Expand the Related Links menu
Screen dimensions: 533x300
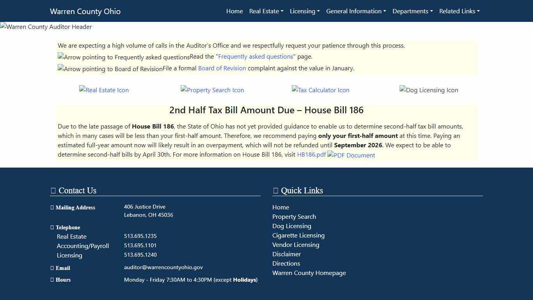click(x=459, y=11)
